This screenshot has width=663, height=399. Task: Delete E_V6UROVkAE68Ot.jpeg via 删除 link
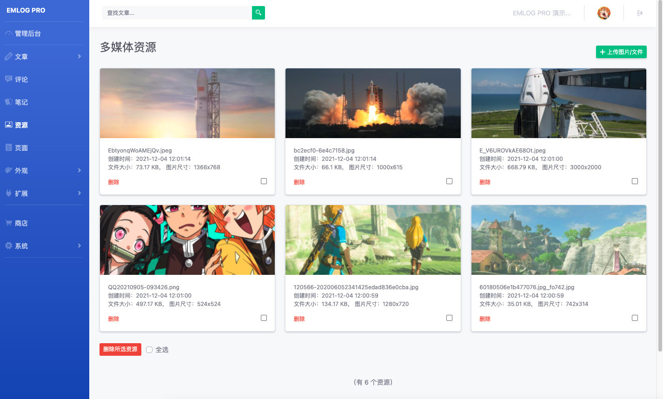click(485, 182)
